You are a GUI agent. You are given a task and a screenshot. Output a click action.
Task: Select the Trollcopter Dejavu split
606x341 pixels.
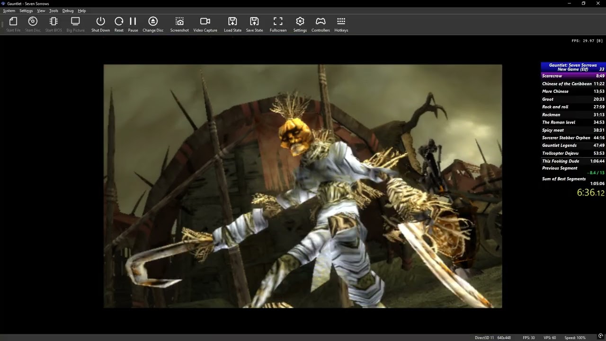pyautogui.click(x=573, y=153)
